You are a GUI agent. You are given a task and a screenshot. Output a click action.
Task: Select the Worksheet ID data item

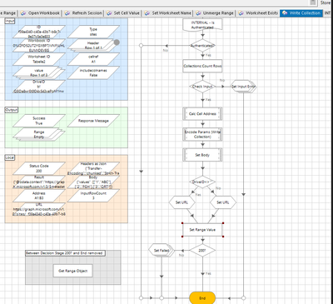[39, 59]
